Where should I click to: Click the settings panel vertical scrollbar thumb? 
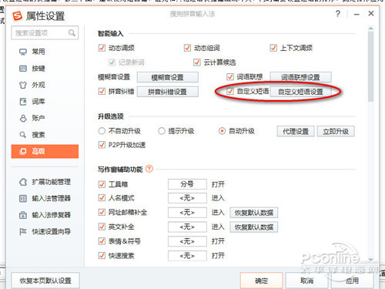click(370, 66)
